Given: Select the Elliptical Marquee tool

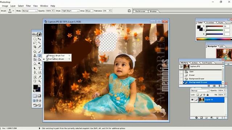Looking at the screenshot, I should [35, 39].
